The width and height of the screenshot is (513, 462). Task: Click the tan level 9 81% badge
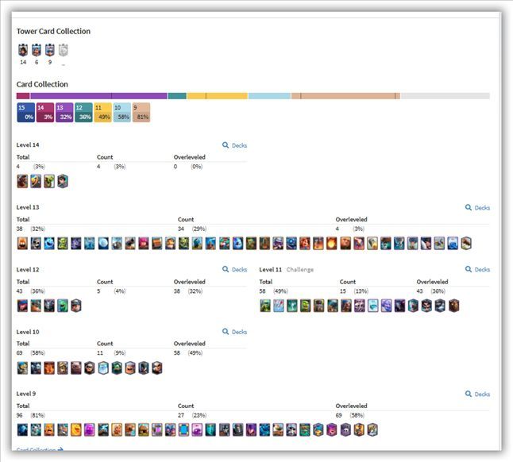pos(141,113)
